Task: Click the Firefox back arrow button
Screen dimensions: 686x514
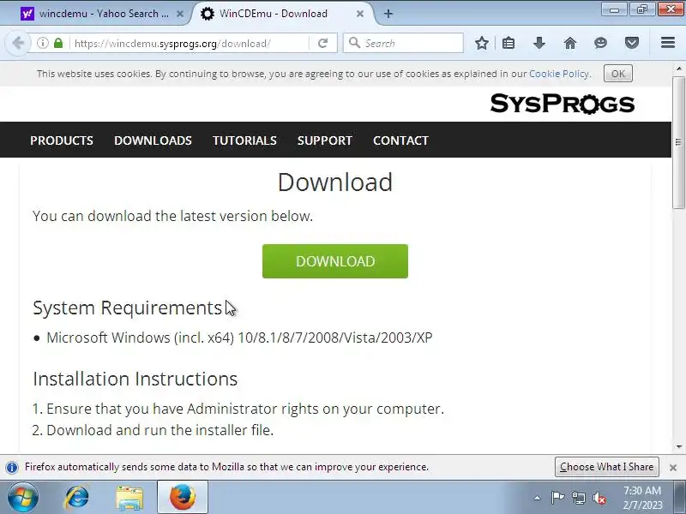Action: click(18, 44)
